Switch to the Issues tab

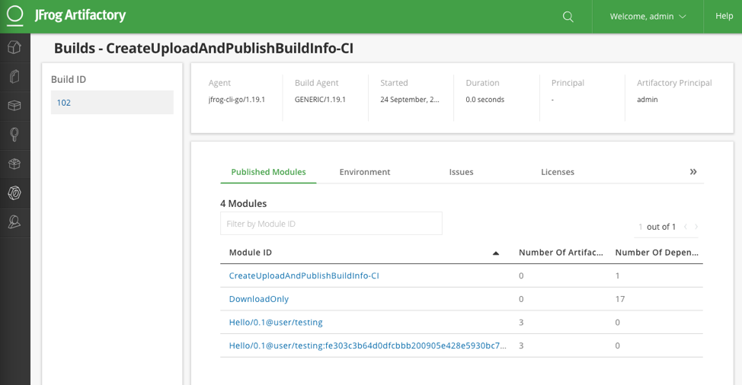pyautogui.click(x=461, y=172)
